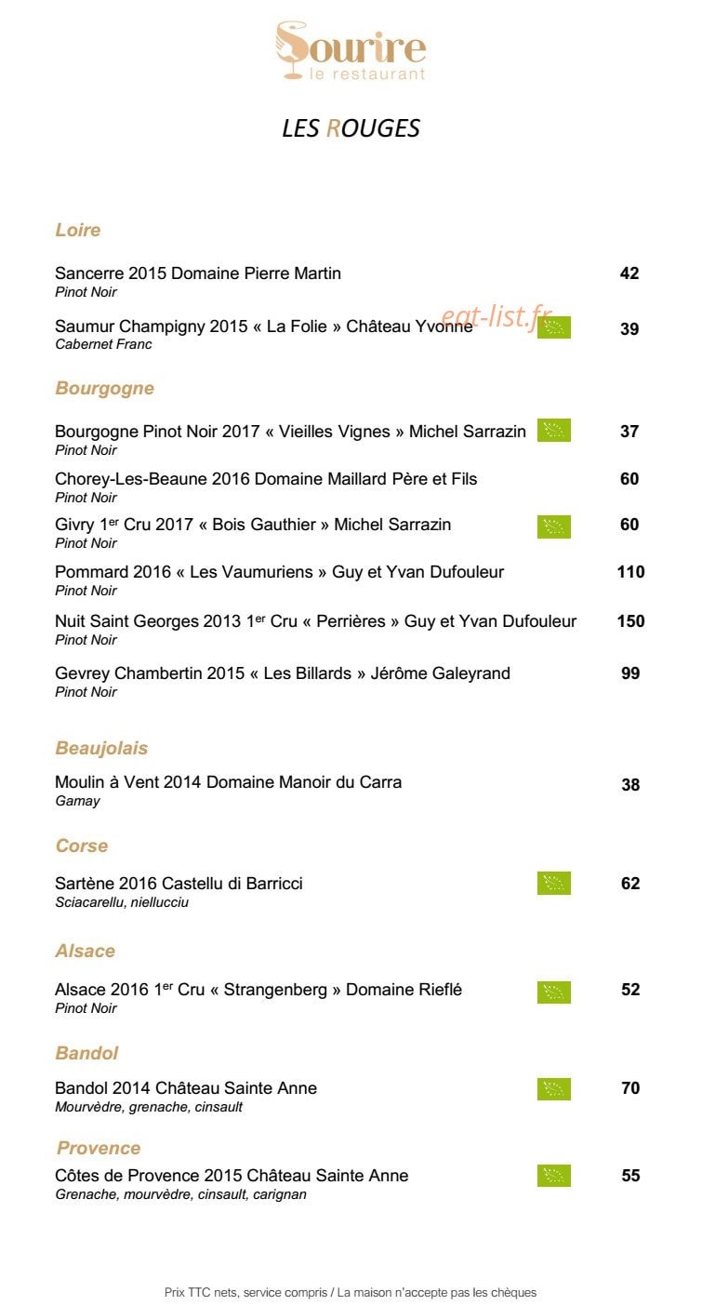
Task: Click organic icon beside Alsace Strangenberg
Action: pyautogui.click(x=554, y=992)
